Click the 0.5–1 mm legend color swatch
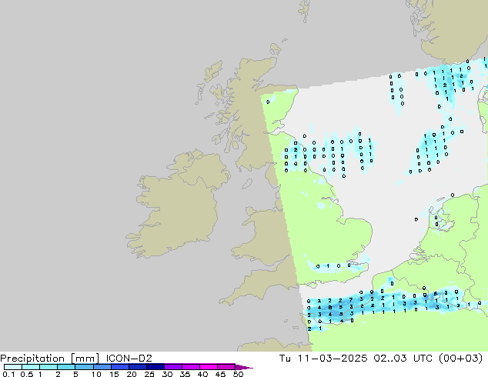The image size is (488, 377). (31, 367)
